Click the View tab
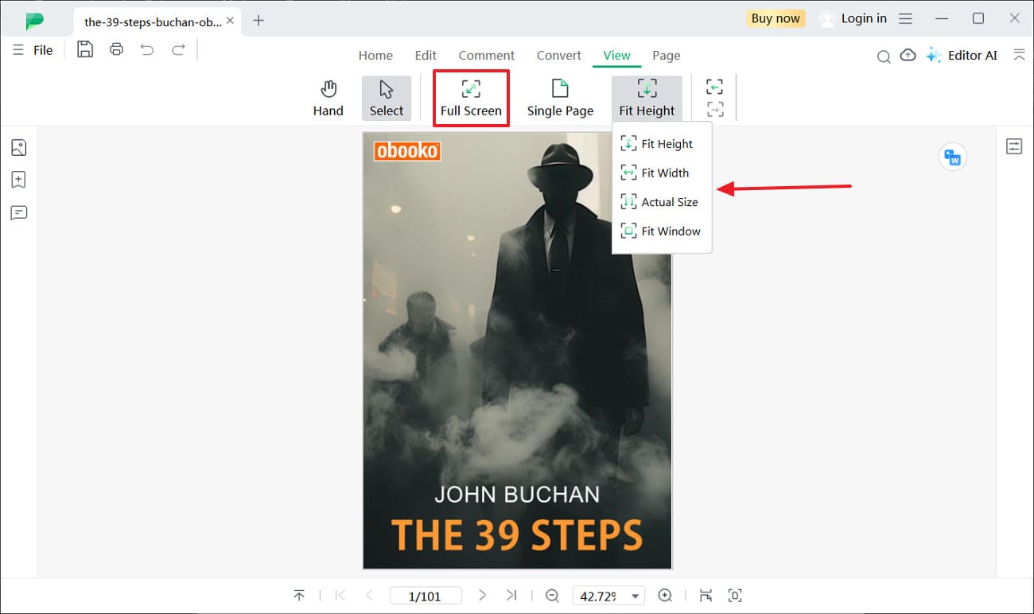 (x=616, y=55)
